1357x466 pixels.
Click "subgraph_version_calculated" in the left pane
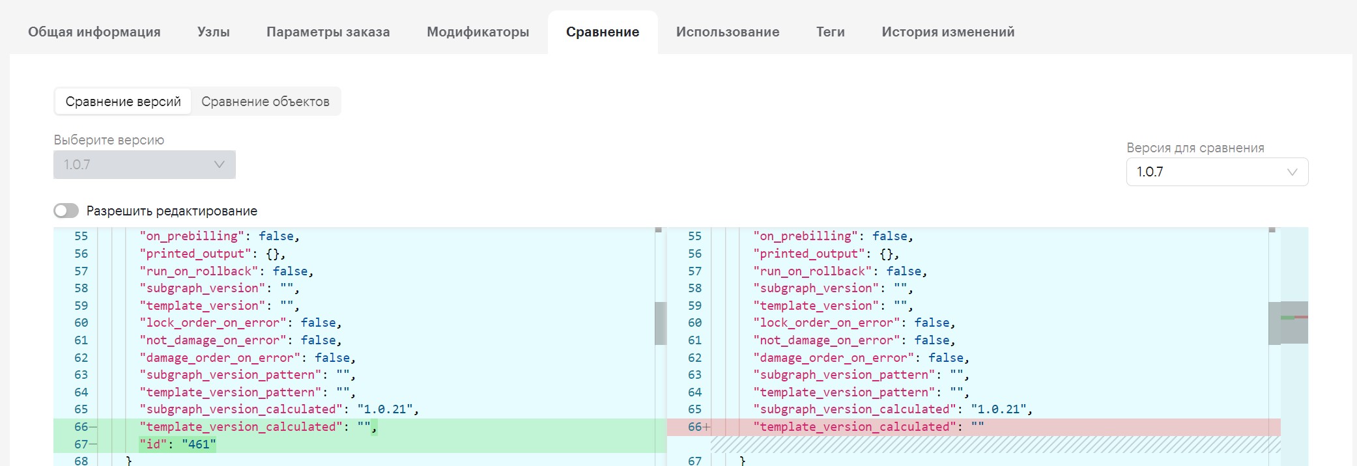(x=242, y=409)
